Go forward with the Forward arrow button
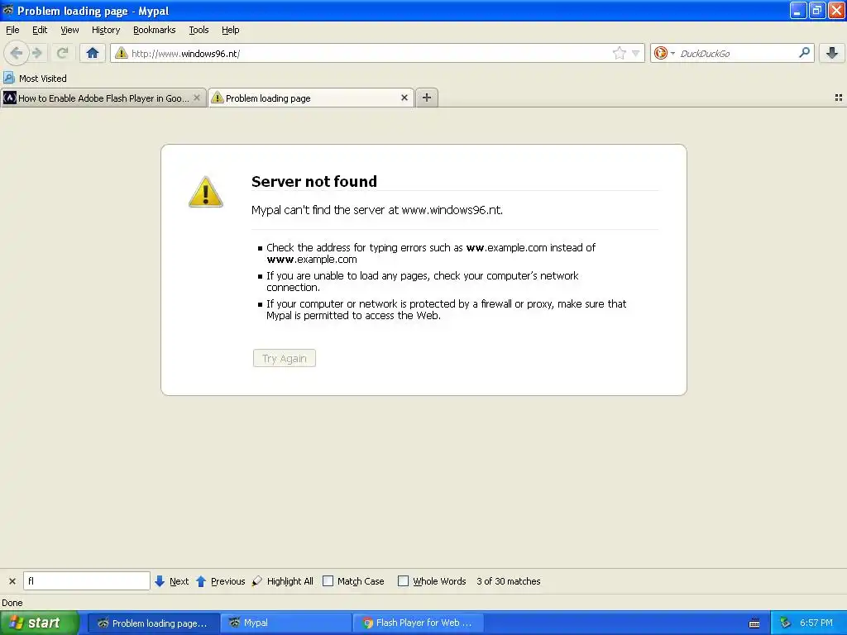Image resolution: width=847 pixels, height=635 pixels. click(36, 53)
